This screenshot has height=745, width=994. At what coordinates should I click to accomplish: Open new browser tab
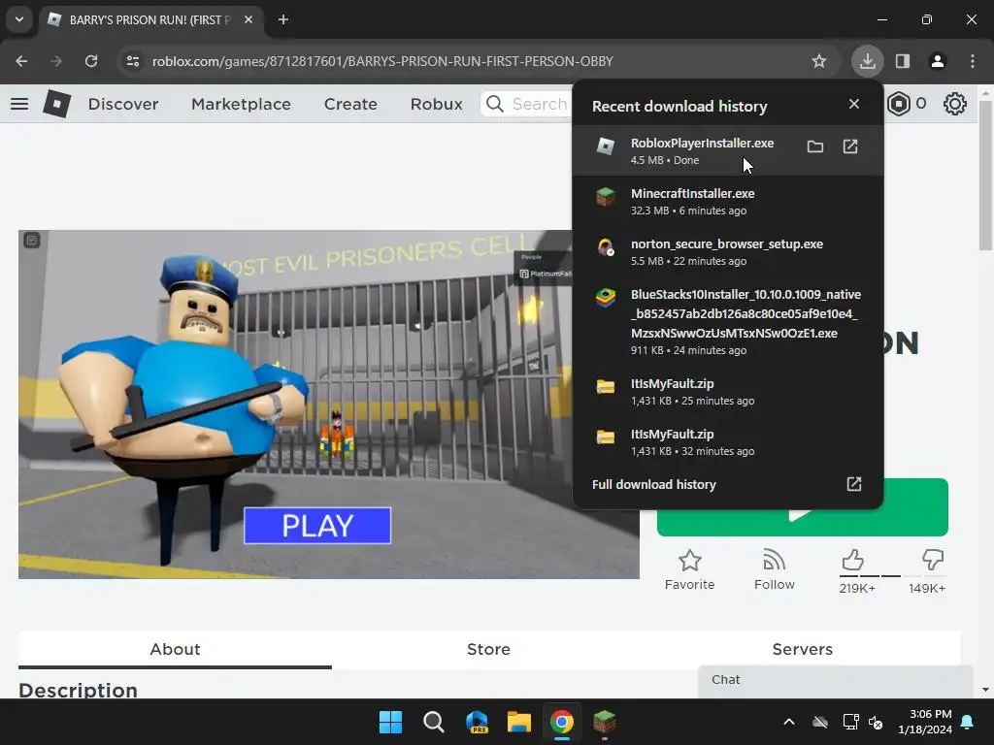point(283,19)
